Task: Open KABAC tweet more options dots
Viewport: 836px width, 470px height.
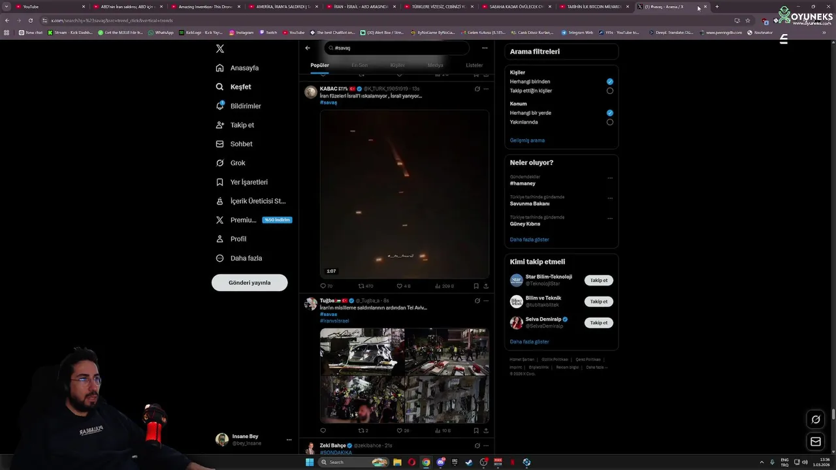Action: [485, 89]
